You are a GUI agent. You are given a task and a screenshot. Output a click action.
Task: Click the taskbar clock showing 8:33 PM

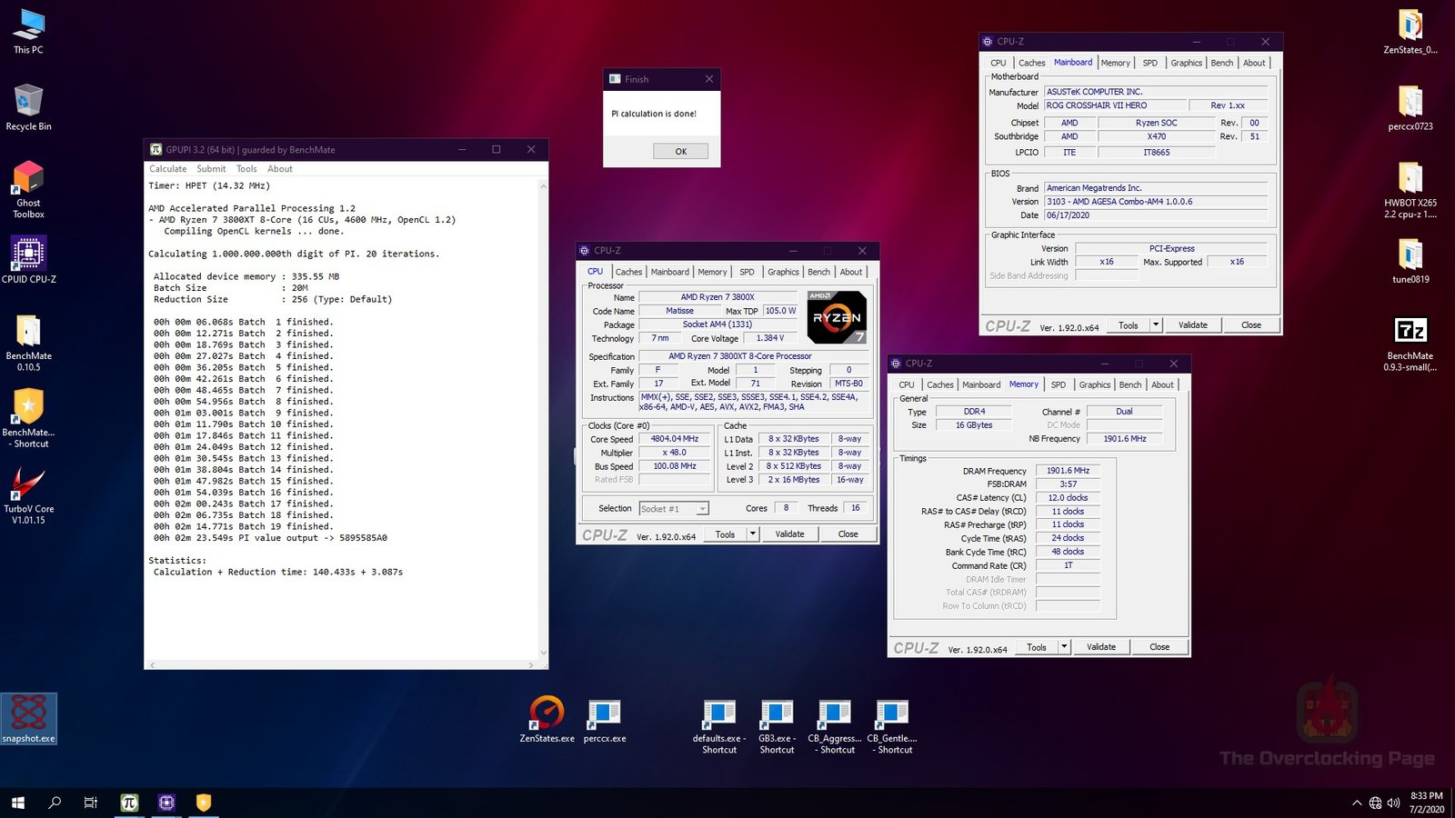point(1426,803)
